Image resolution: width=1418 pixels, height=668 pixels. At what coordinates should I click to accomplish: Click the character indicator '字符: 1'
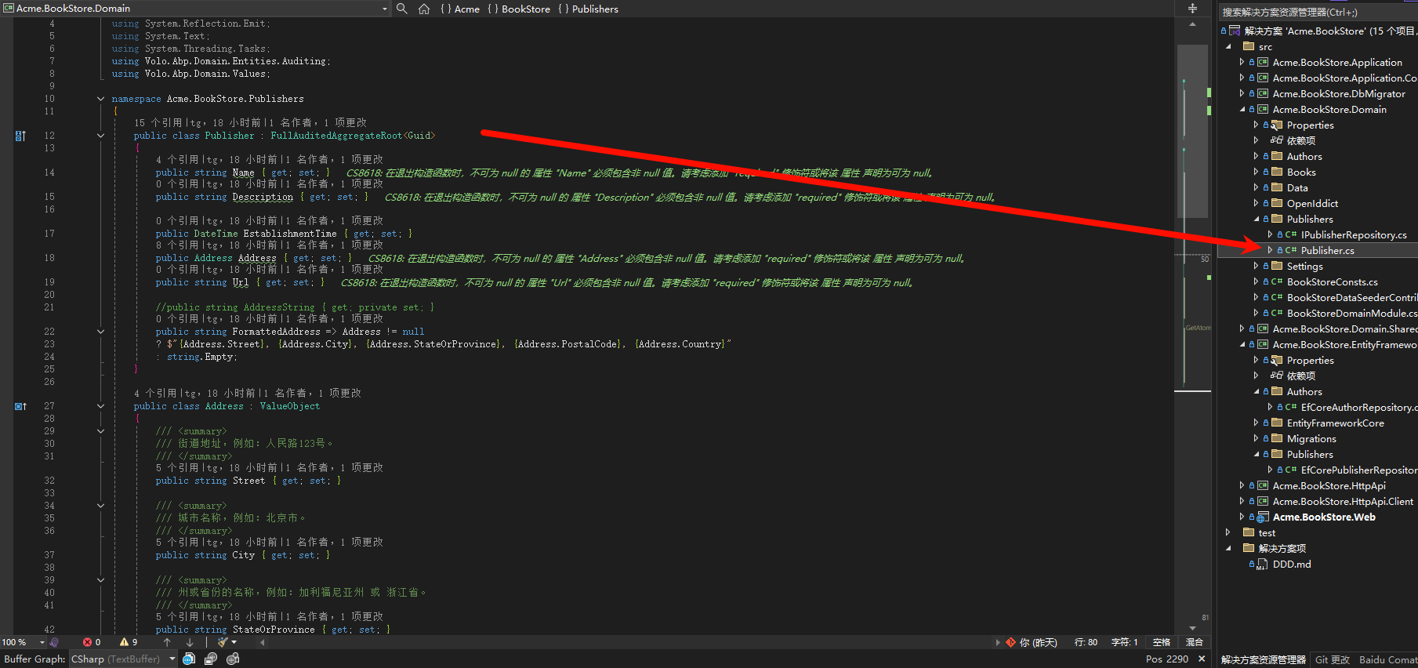(1124, 642)
